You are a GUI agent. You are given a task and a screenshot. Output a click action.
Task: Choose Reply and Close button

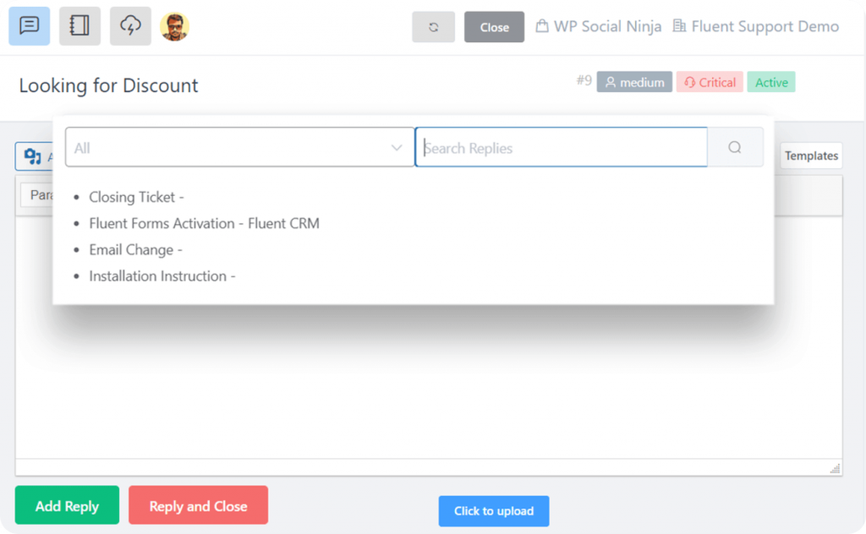(198, 505)
